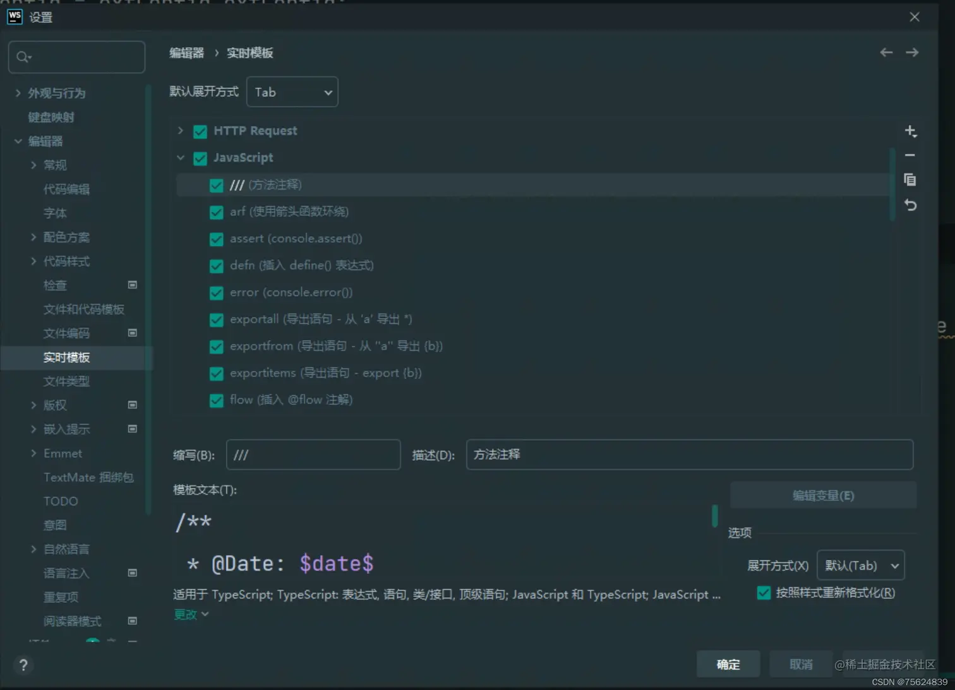The image size is (955, 690).
Task: Click the project-level icon beside 检查
Action: (x=133, y=285)
